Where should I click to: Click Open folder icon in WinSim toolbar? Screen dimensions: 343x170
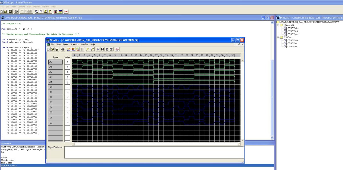53,49
